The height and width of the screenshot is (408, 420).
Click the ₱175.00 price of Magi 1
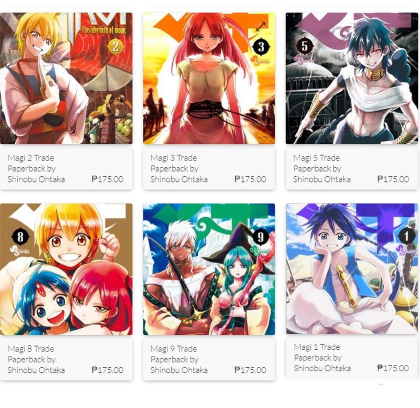click(x=393, y=368)
